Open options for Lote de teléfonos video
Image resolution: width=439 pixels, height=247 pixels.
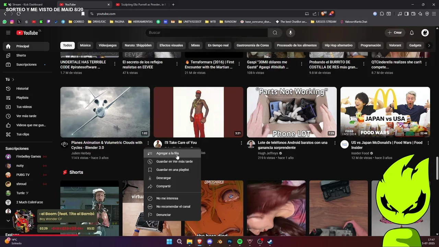[335, 143]
